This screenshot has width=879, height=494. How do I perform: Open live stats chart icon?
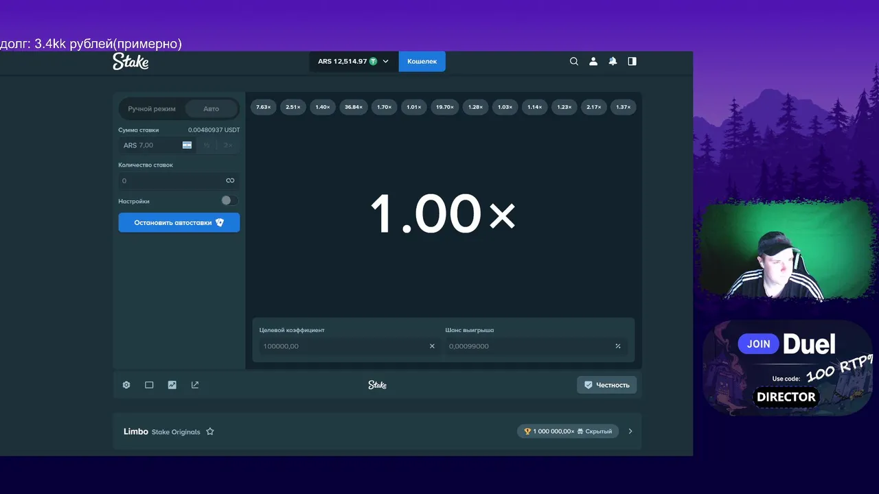pyautogui.click(x=172, y=385)
